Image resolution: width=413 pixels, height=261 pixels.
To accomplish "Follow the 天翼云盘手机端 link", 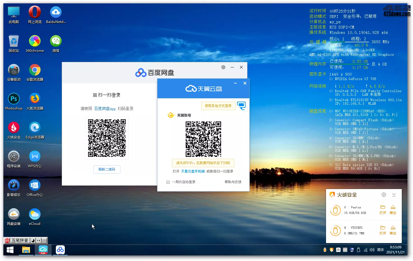I will (x=193, y=171).
